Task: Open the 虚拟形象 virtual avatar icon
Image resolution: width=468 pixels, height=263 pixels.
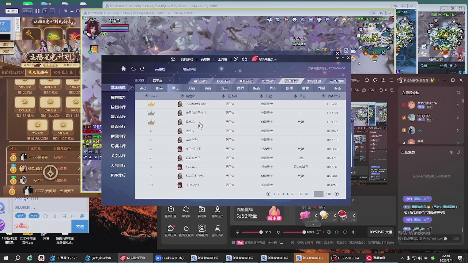Action: (218, 229)
